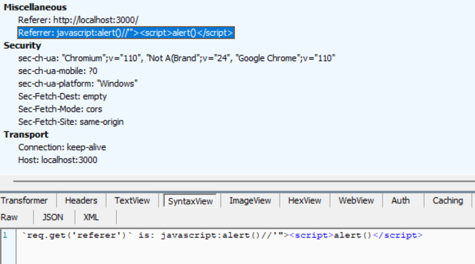Switch to the ImageView tab

[250, 200]
